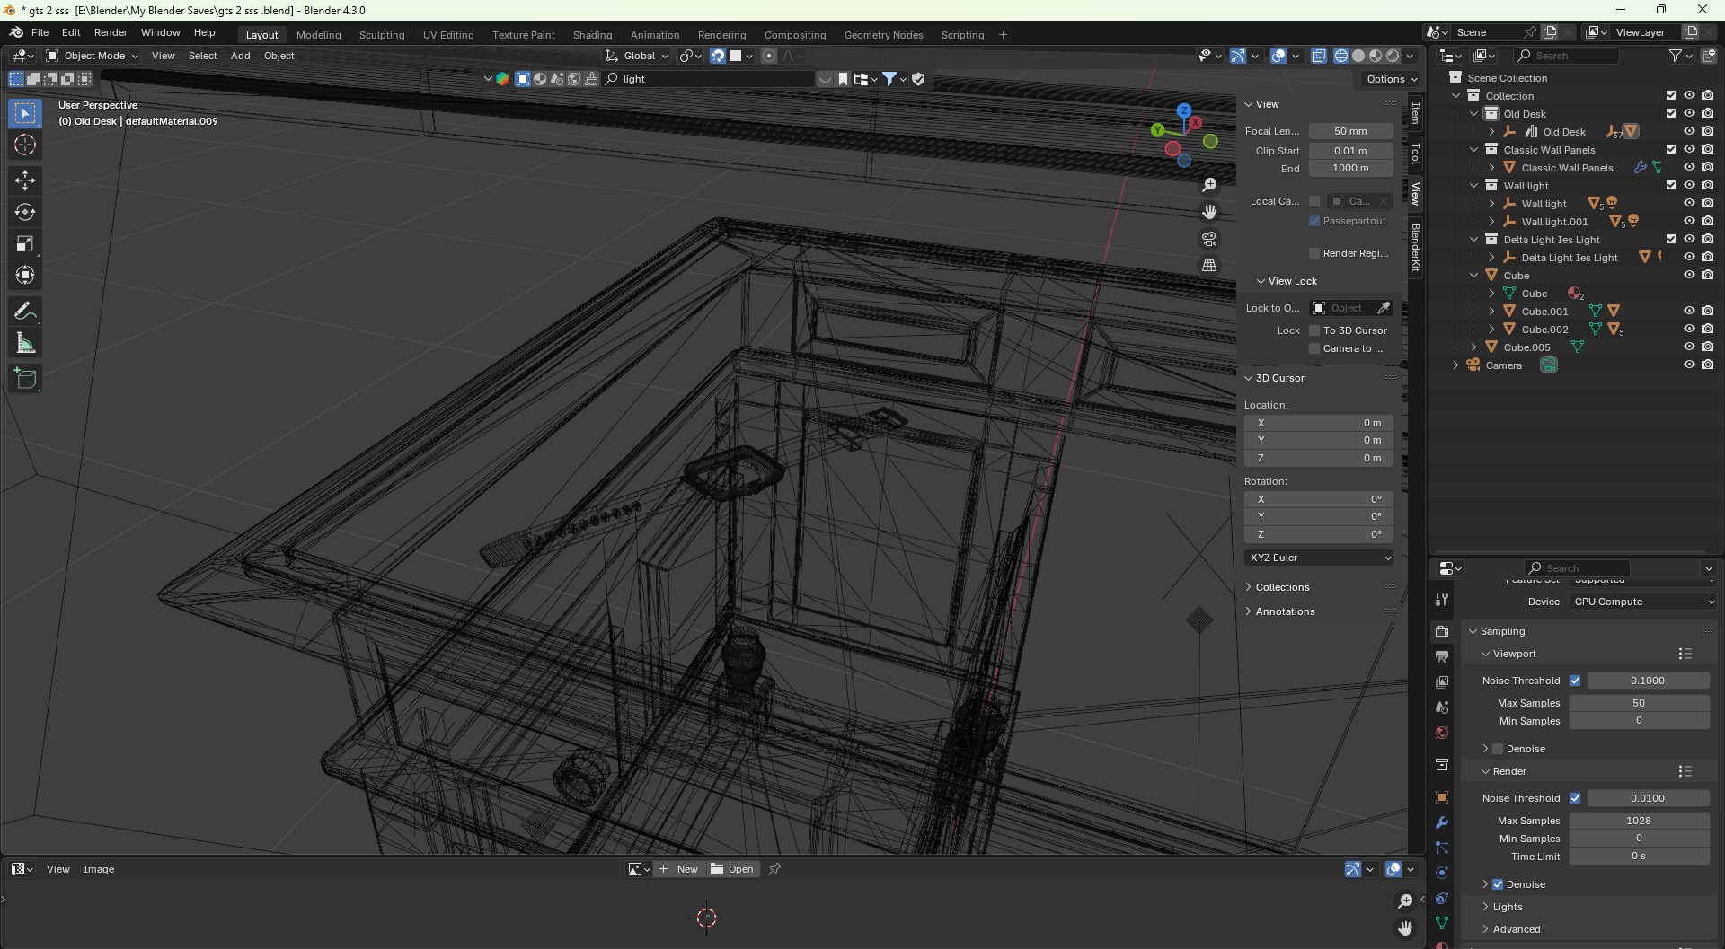Open the Object Mode dropdown
This screenshot has width=1725, height=949.
coord(92,56)
